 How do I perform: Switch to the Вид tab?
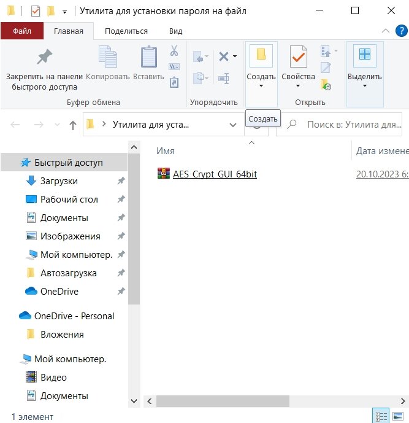click(x=175, y=31)
